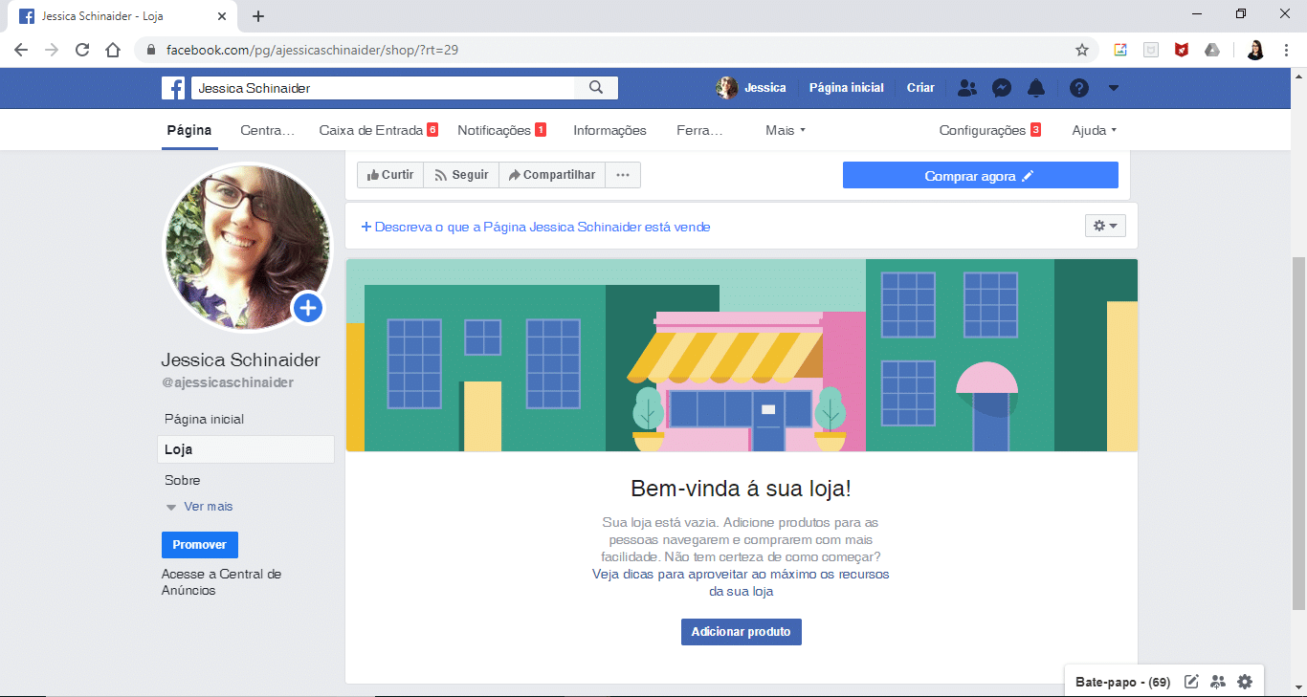Open the Informações tab
The height and width of the screenshot is (697, 1307).
[609, 130]
